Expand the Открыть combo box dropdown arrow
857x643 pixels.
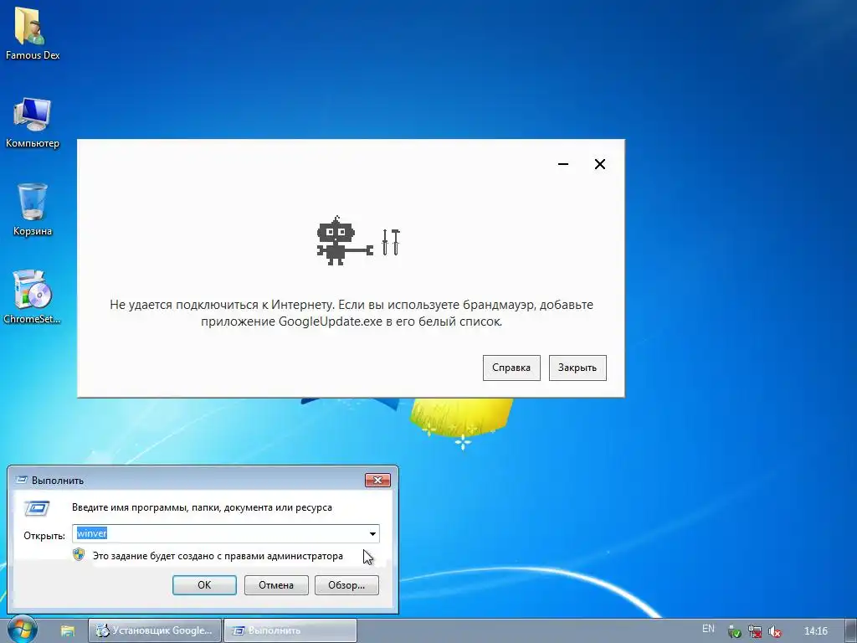coord(372,533)
